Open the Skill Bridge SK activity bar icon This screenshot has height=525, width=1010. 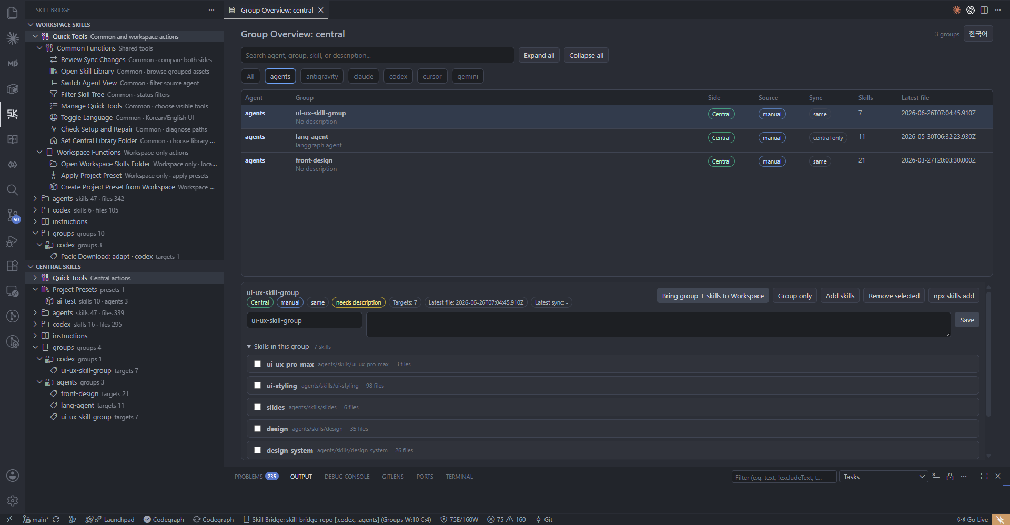pos(13,114)
